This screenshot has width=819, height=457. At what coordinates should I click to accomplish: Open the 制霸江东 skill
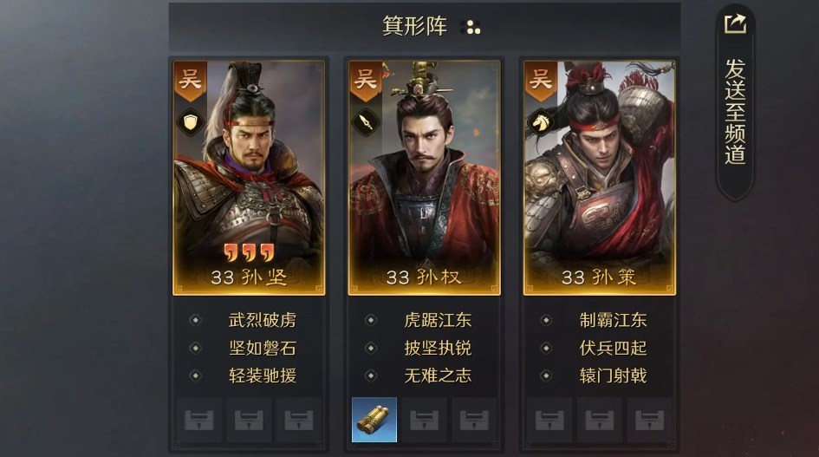(614, 319)
